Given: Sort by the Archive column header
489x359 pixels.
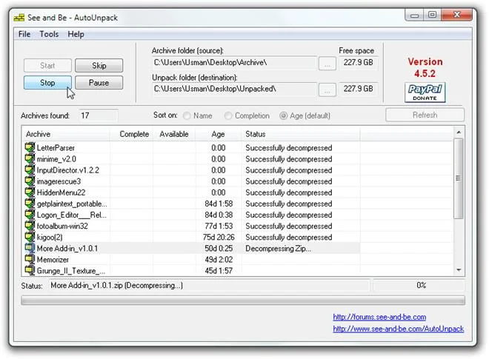Looking at the screenshot, I should point(66,134).
